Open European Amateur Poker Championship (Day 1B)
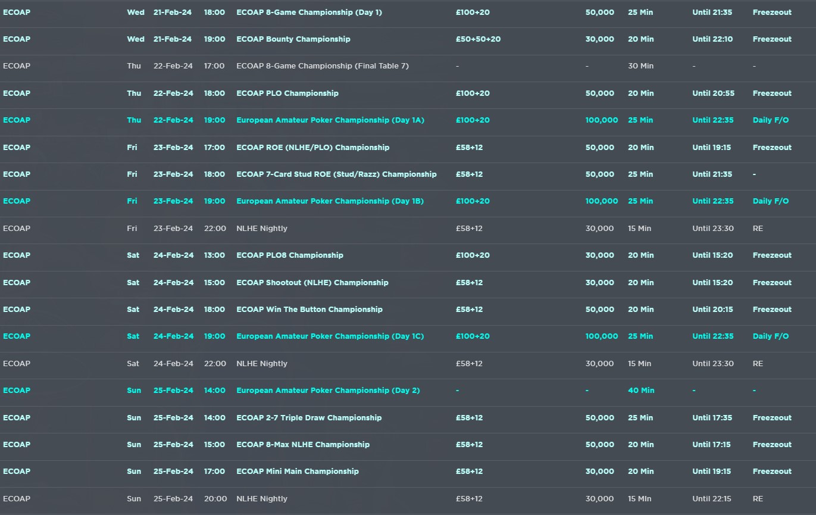816x515 pixels. pos(330,201)
